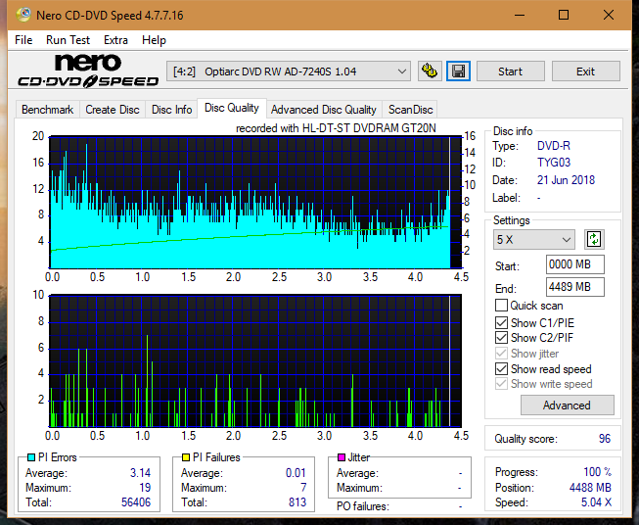The height and width of the screenshot is (525, 639).
Task: Click the Progress value 100 %
Action: [x=598, y=472]
